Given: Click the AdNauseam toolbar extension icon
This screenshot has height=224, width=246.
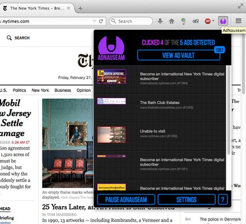Looking at the screenshot, I should click(x=223, y=21).
